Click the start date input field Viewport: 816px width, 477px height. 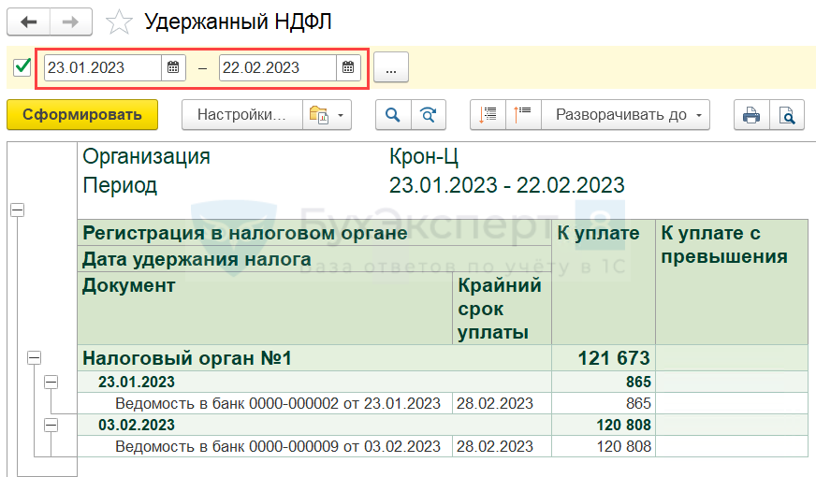(x=103, y=67)
